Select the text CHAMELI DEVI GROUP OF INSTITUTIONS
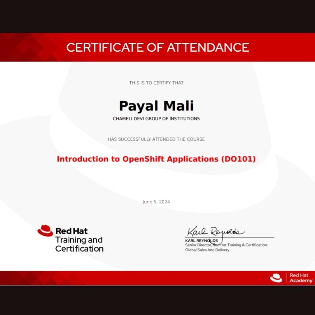This screenshot has width=315, height=315. tap(157, 119)
